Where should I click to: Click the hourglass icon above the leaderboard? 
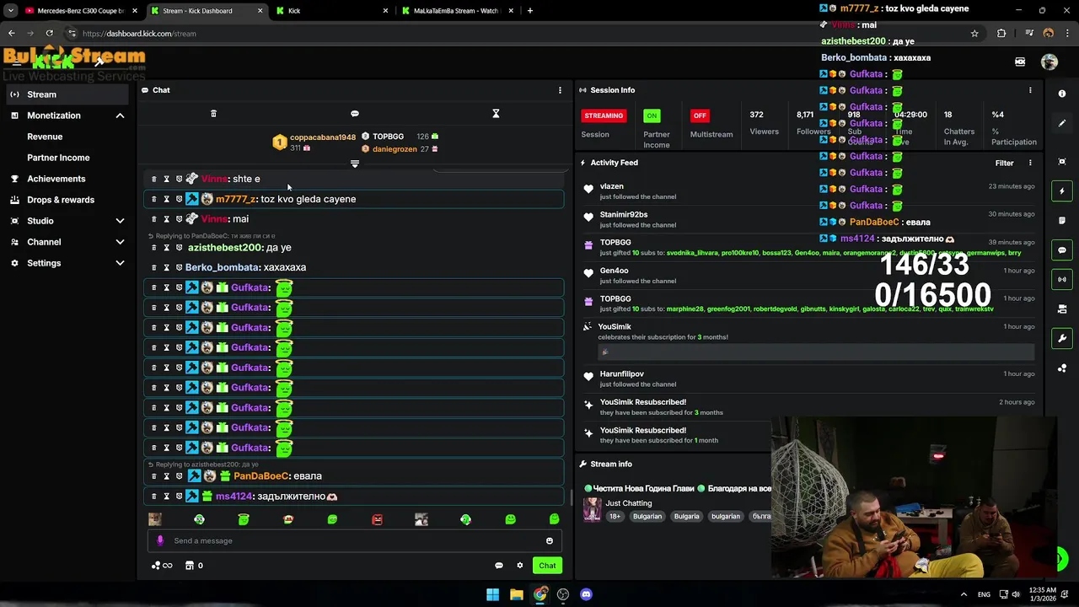click(x=496, y=114)
